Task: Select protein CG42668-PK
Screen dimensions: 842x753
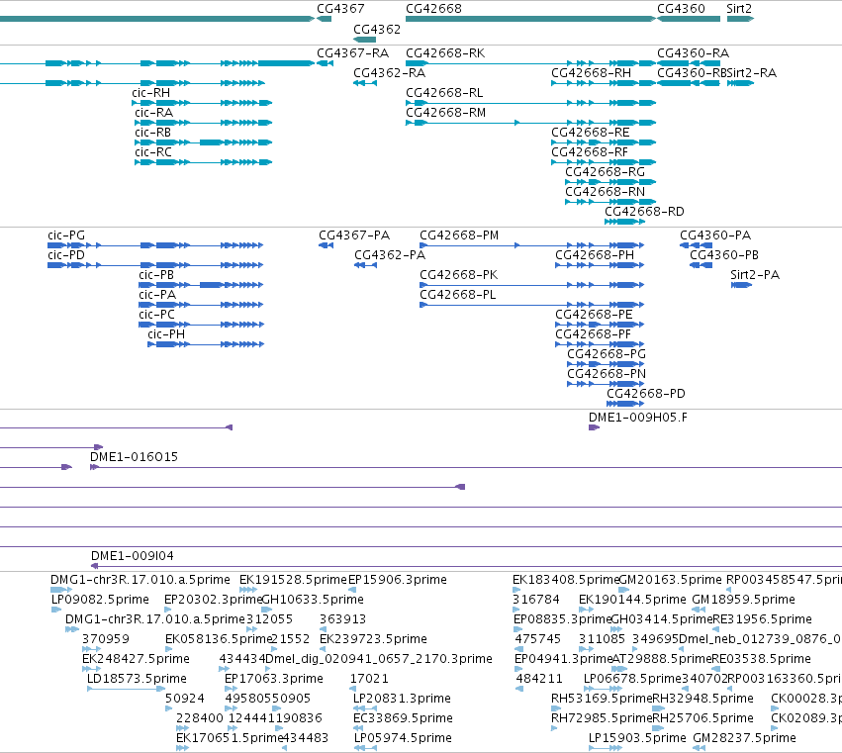Action: point(458,275)
